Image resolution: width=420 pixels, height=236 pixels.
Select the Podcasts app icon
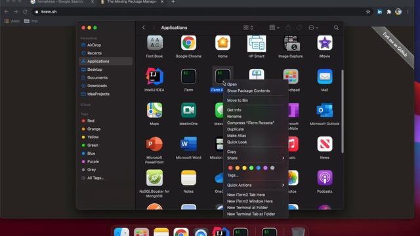pyautogui.click(x=325, y=178)
